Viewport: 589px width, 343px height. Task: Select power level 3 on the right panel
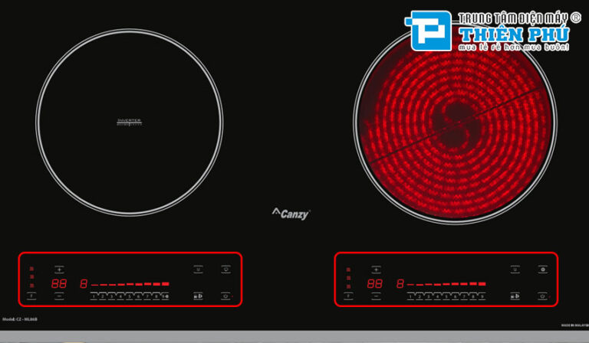pyautogui.click(x=428, y=296)
